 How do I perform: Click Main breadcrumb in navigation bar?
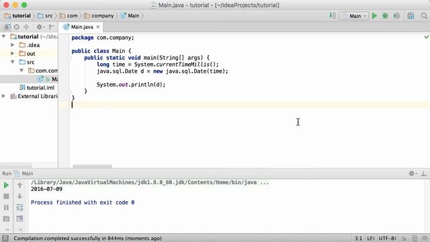(x=130, y=15)
